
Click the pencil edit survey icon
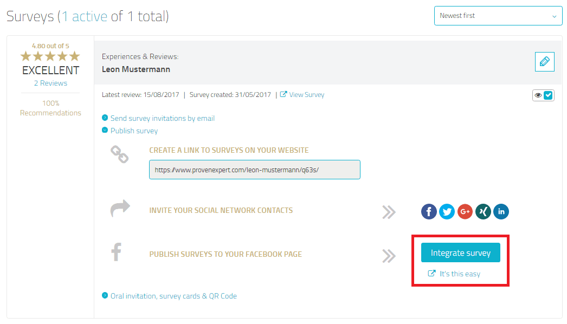click(x=544, y=62)
